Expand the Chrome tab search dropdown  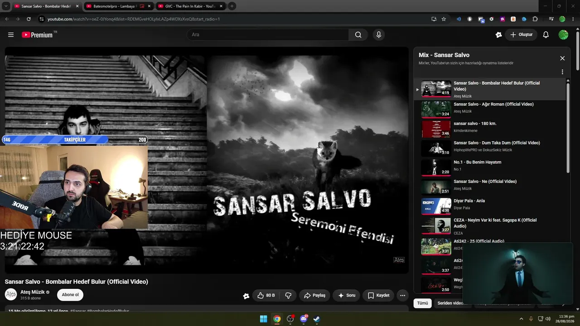pyautogui.click(x=6, y=6)
